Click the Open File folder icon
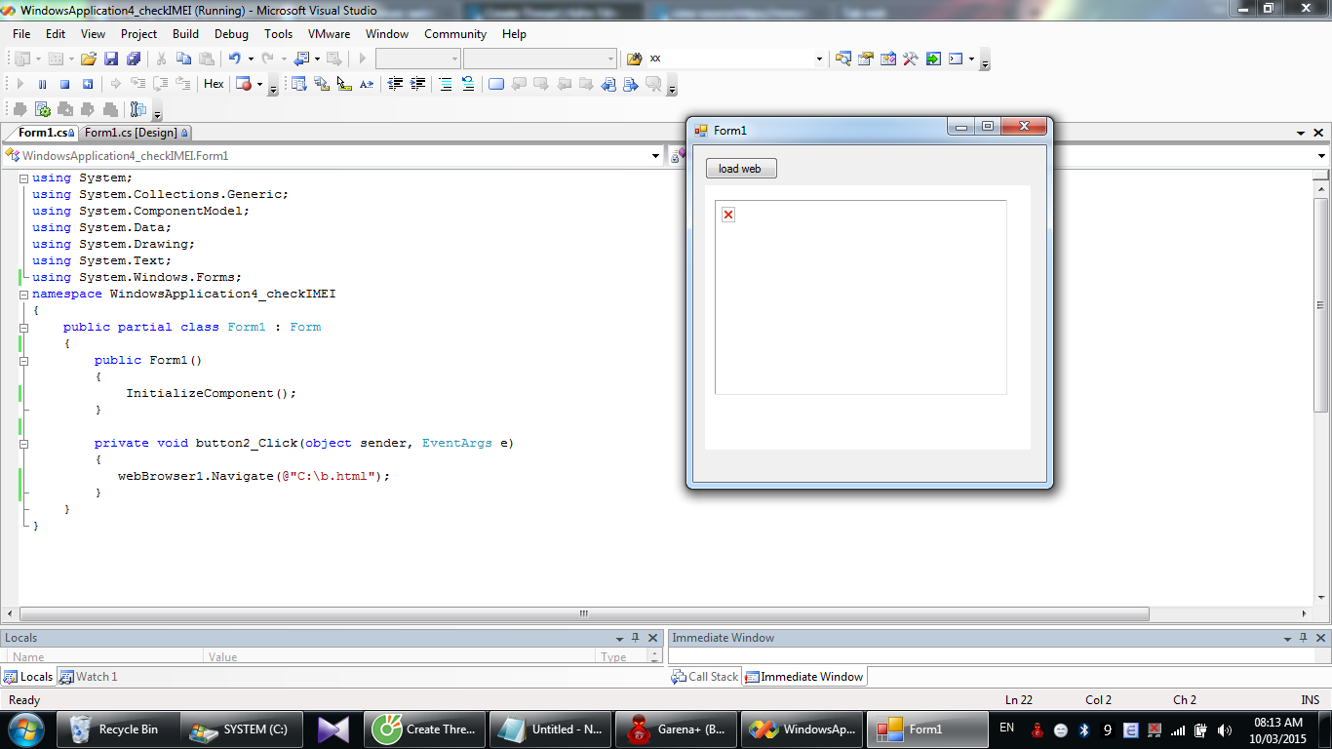The image size is (1332, 749). pyautogui.click(x=89, y=59)
